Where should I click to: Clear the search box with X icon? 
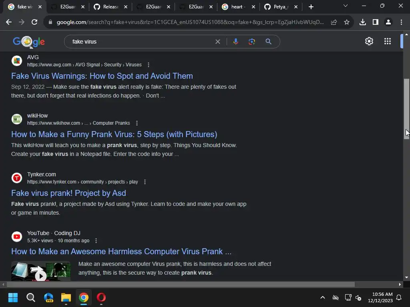click(217, 42)
